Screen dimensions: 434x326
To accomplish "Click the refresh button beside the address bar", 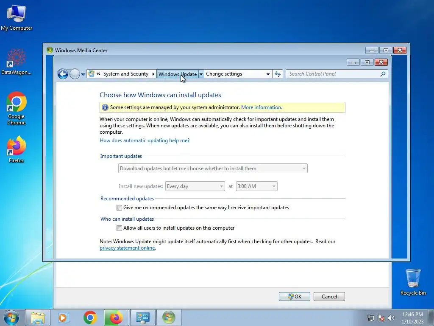I will pos(278,74).
